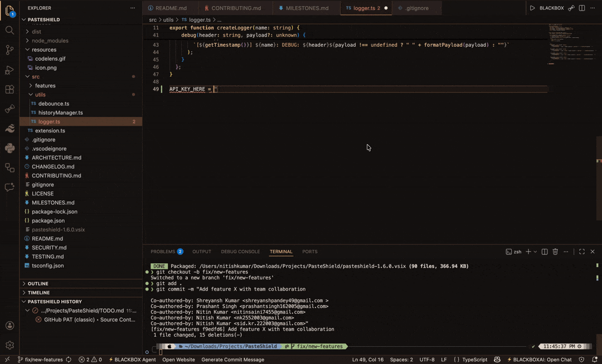Image resolution: width=602 pixels, height=364 pixels.
Task: Open Accounts icon at bottom of activity bar
Action: tap(9, 326)
